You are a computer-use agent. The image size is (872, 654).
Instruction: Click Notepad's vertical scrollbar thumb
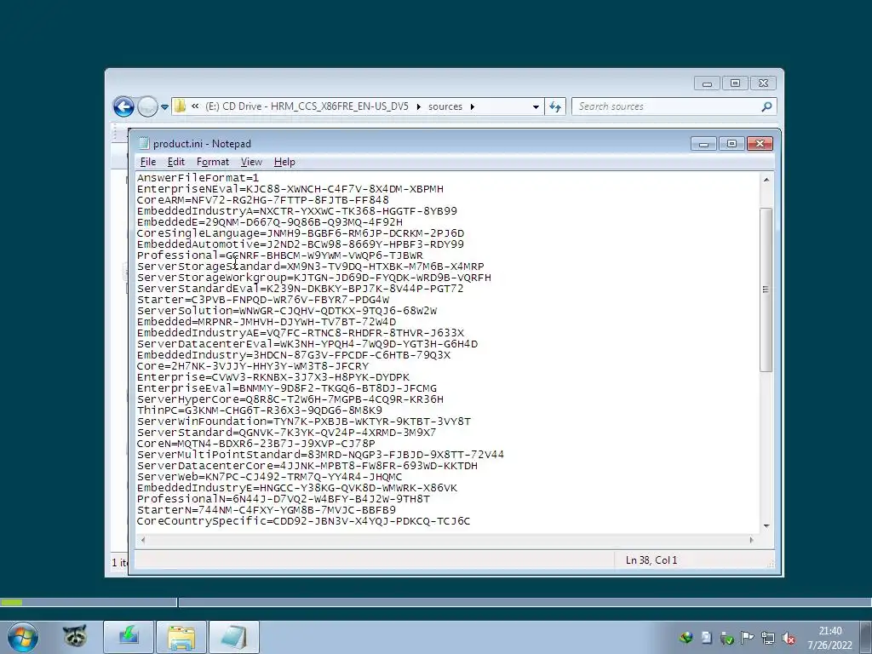(766, 290)
